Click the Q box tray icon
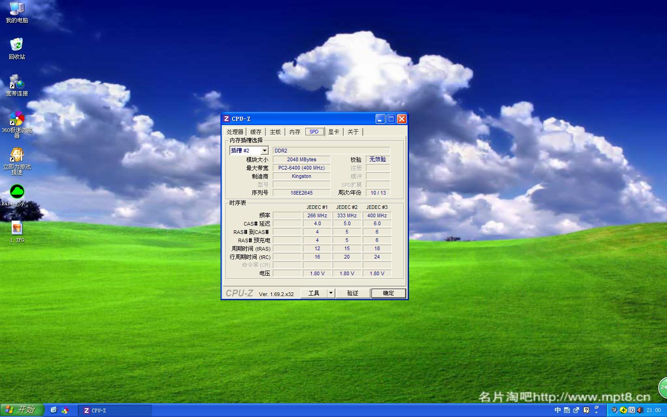 pos(632,410)
